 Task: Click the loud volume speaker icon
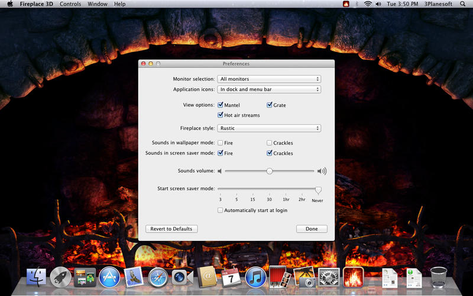[322, 171]
